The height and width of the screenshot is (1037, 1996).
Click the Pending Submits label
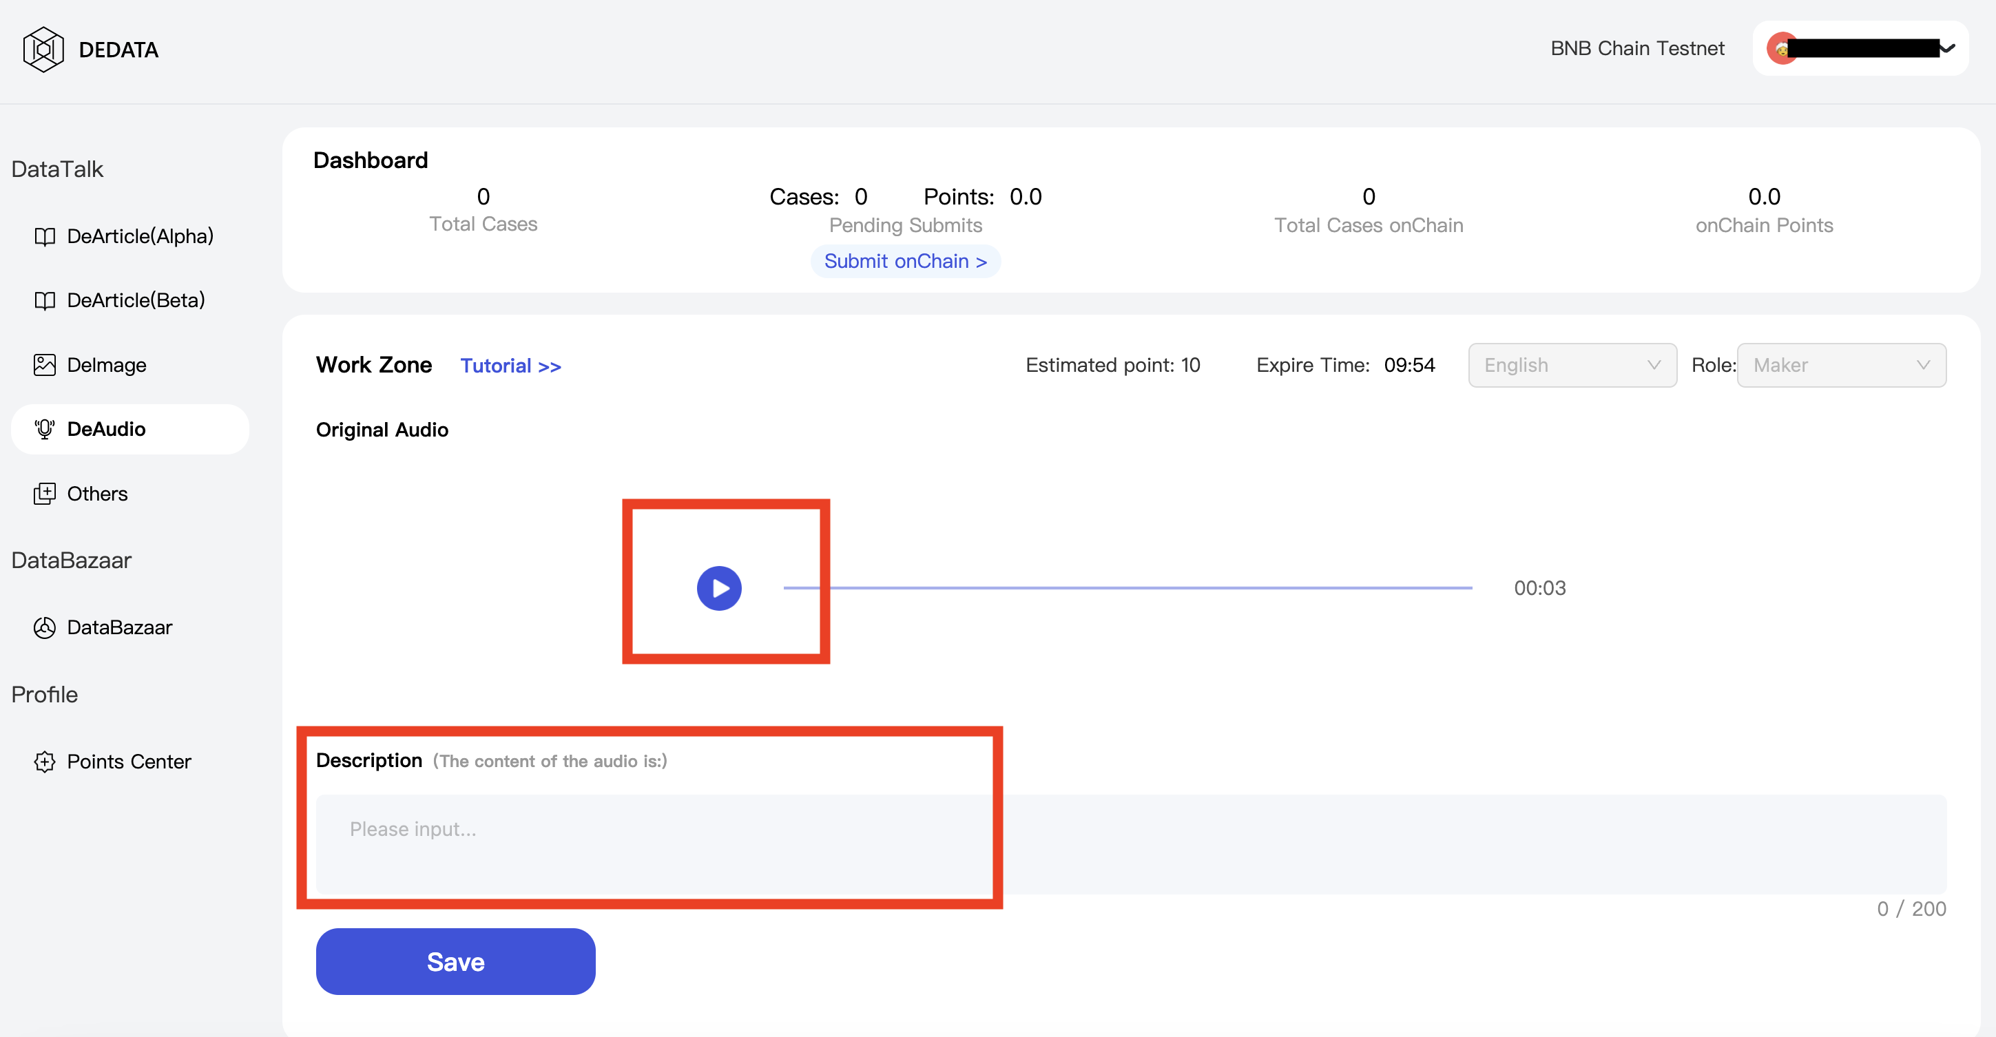(905, 225)
